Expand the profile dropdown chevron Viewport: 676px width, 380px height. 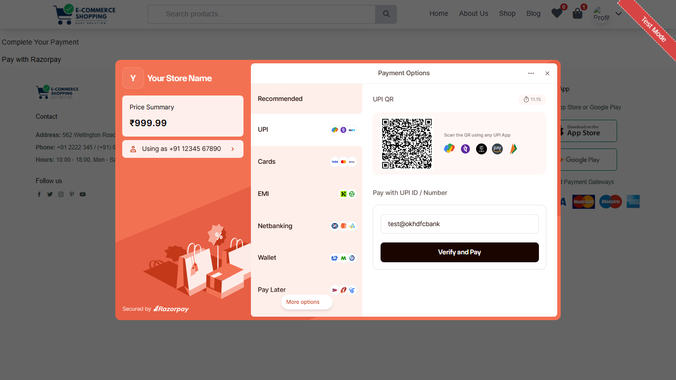click(618, 14)
